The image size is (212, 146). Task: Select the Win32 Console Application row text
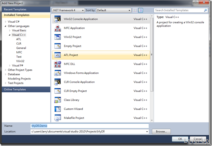(81, 19)
